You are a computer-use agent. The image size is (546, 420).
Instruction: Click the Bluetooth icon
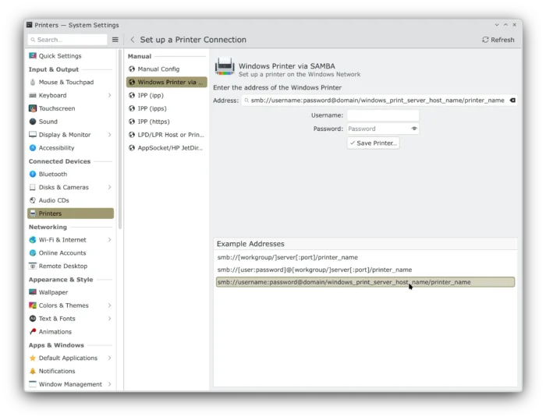pos(33,174)
